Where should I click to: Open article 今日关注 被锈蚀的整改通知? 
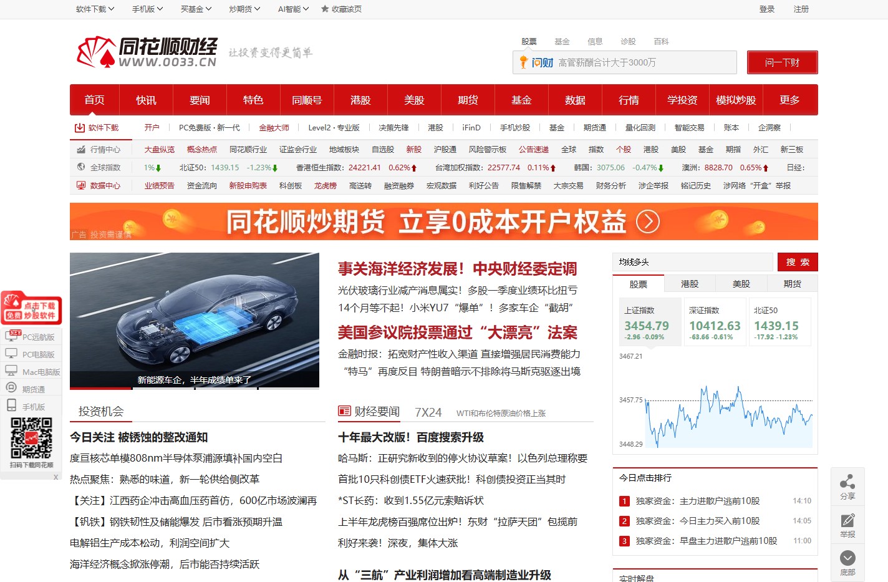pyautogui.click(x=138, y=437)
